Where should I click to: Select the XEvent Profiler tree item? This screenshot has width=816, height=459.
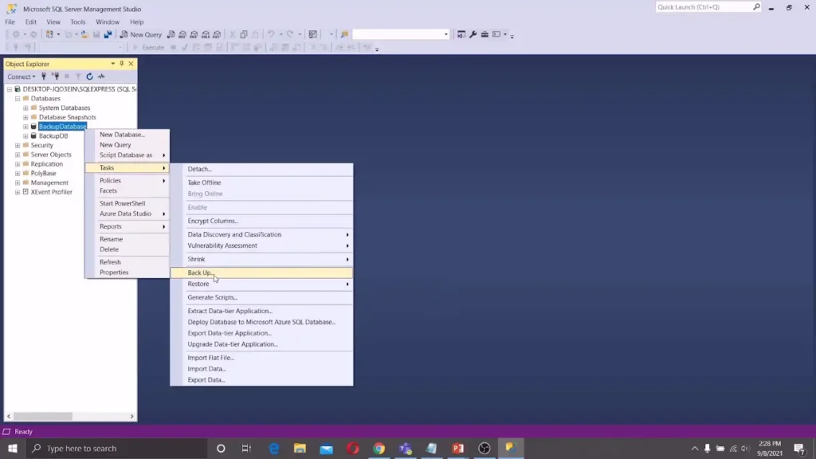(x=51, y=192)
